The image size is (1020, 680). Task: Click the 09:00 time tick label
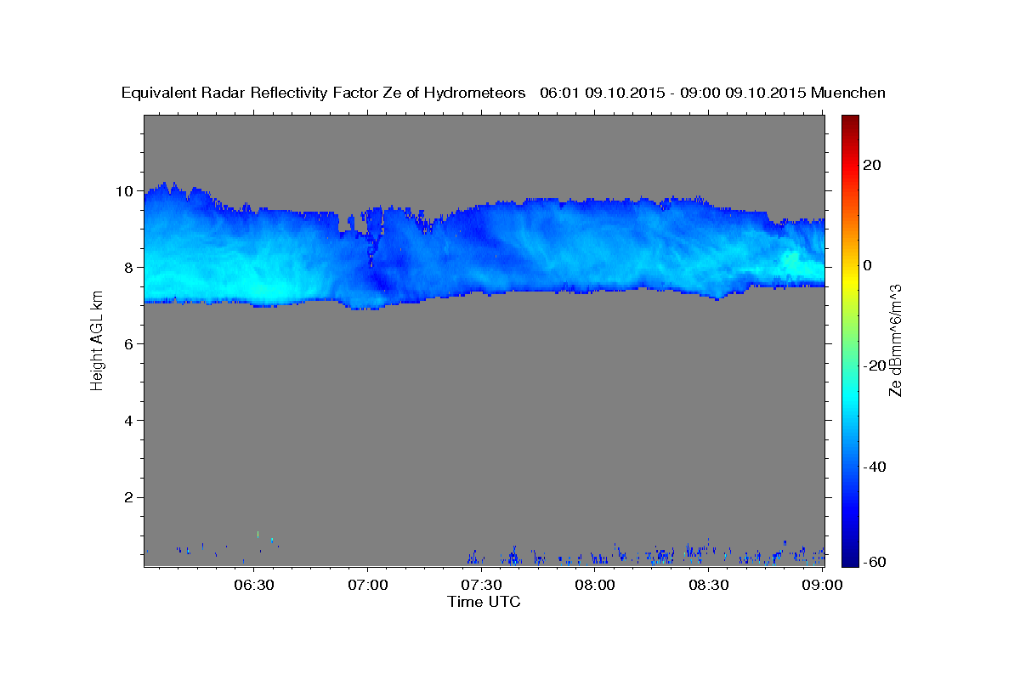point(823,585)
